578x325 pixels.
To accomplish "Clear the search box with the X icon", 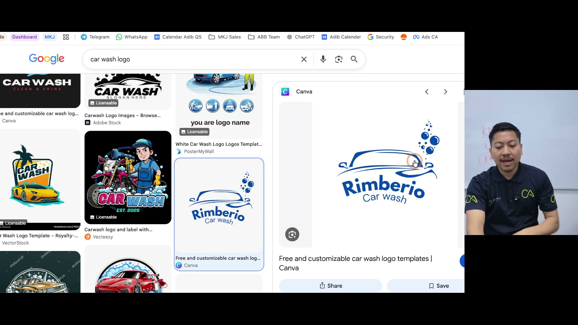I will (304, 59).
